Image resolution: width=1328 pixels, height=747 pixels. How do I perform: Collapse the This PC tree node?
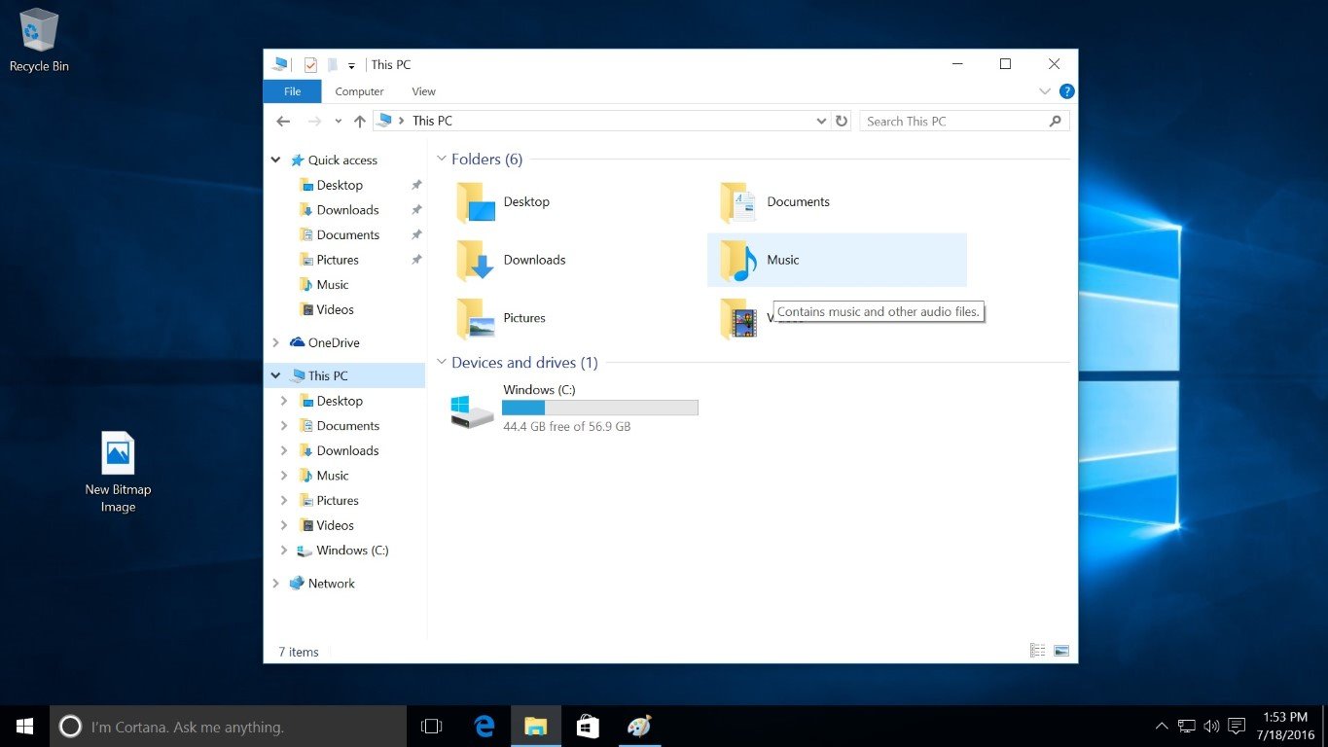pos(276,376)
